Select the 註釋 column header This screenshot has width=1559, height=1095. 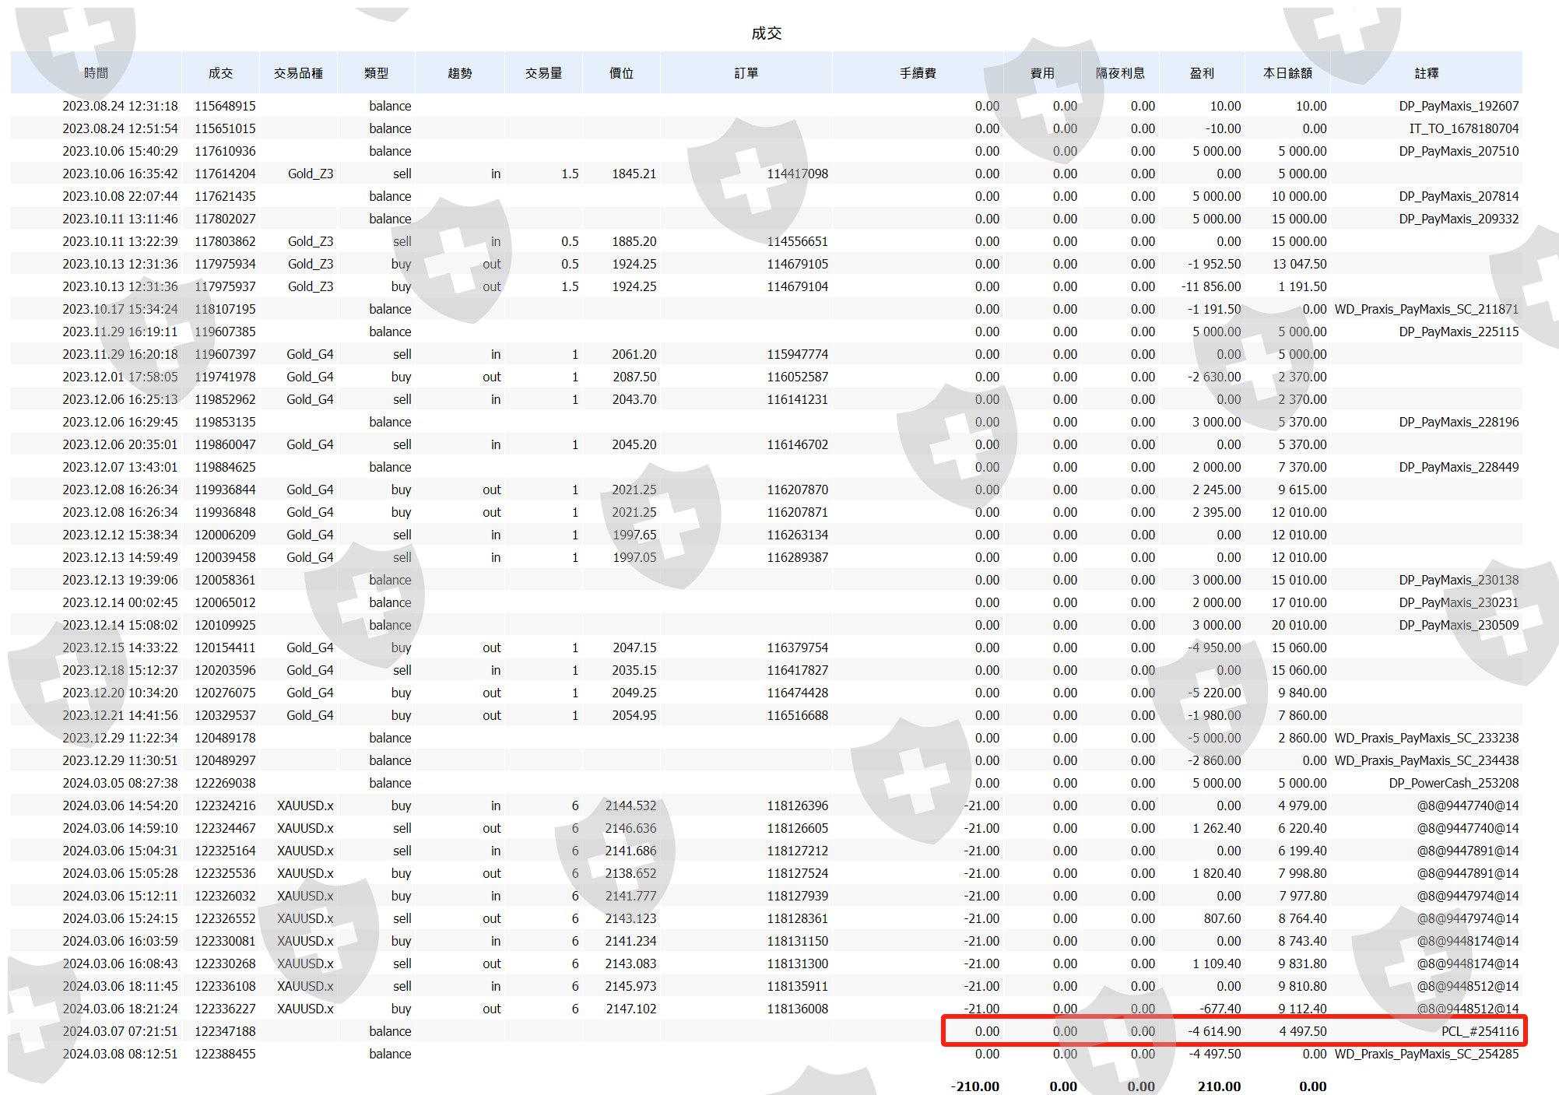tap(1426, 73)
